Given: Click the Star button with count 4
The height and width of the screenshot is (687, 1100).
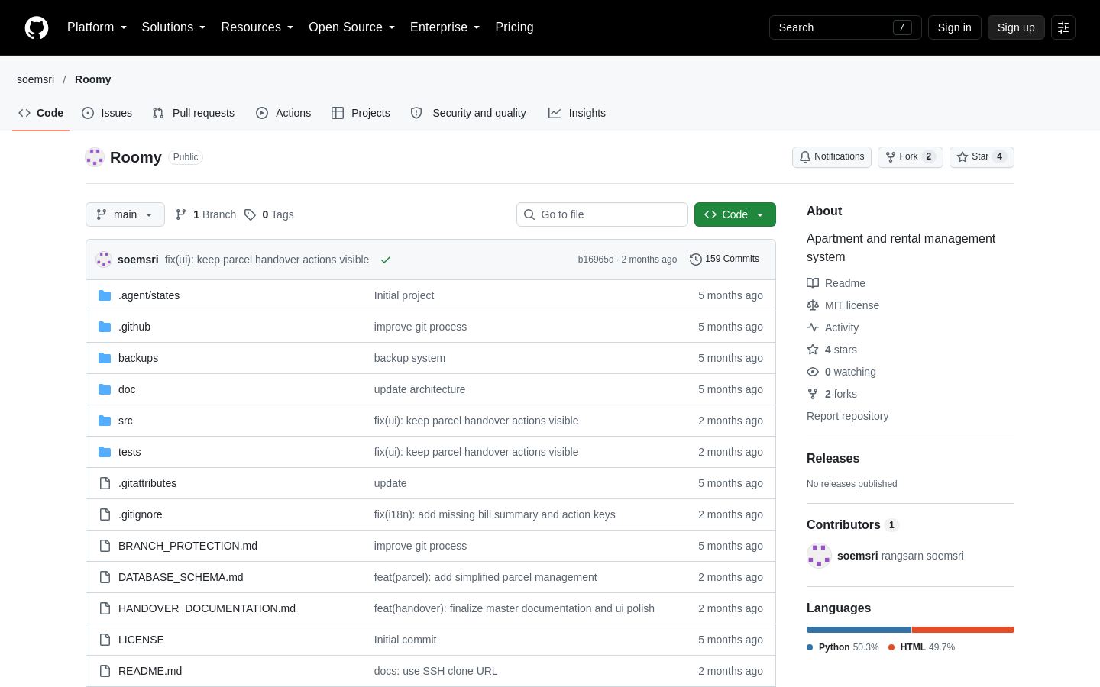Looking at the screenshot, I should pos(982,156).
